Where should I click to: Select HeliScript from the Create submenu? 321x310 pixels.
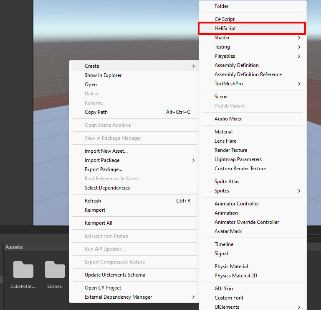coord(225,28)
